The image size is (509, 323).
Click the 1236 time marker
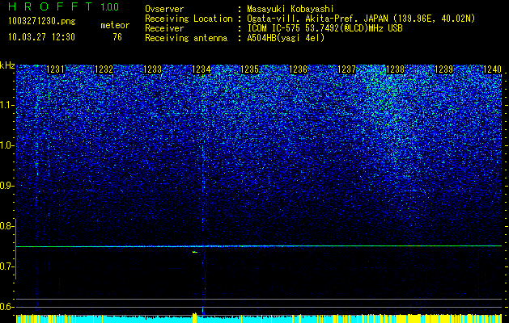[x=298, y=69]
